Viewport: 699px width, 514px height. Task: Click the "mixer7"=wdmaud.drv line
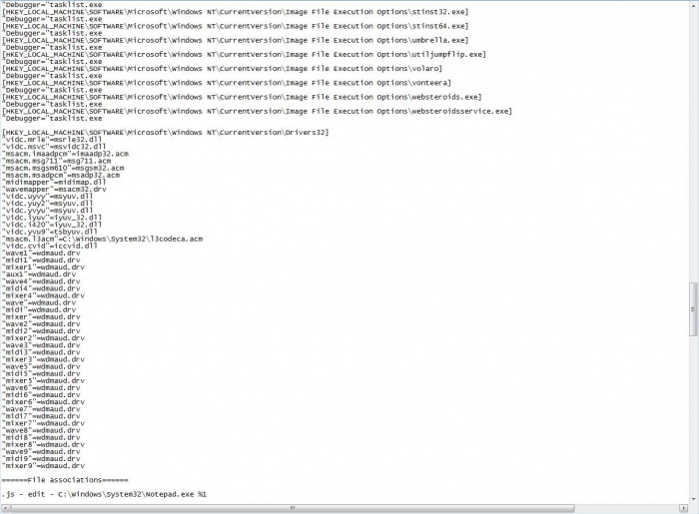click(x=43, y=423)
